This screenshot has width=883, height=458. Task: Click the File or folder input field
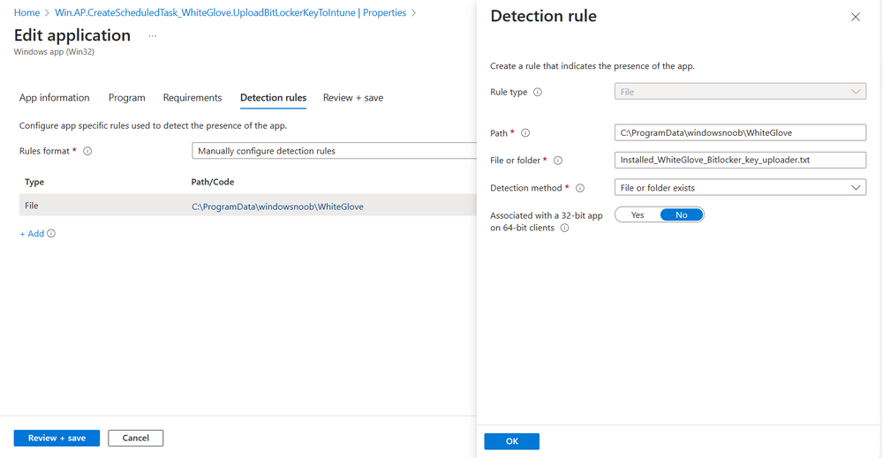[x=740, y=160]
